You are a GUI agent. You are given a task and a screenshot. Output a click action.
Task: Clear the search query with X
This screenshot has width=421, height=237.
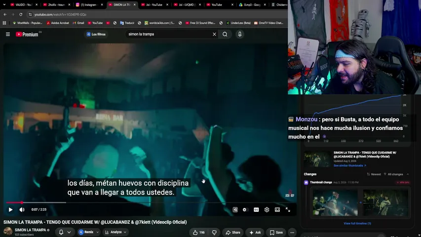click(x=214, y=35)
